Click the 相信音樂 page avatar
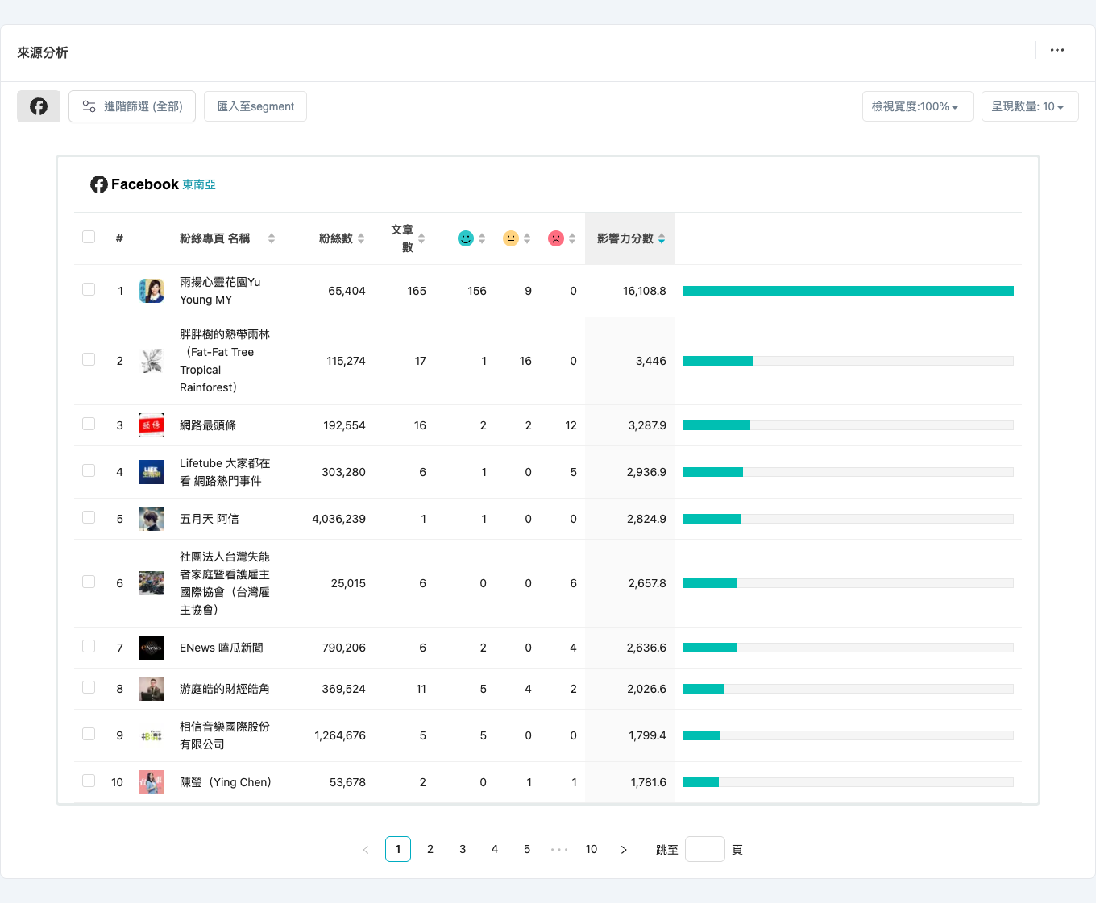The image size is (1096, 903). [x=152, y=735]
